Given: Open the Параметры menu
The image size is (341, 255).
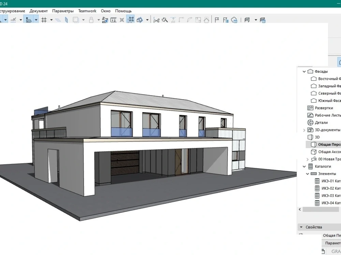Looking at the screenshot, I should point(63,11).
